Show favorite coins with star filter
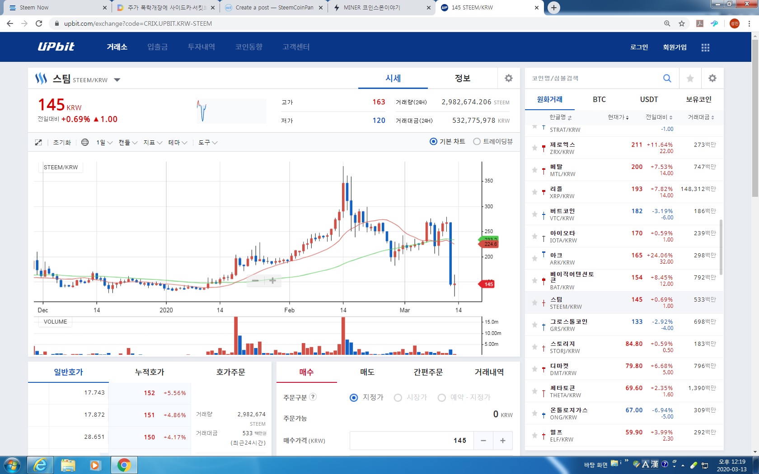 point(690,79)
